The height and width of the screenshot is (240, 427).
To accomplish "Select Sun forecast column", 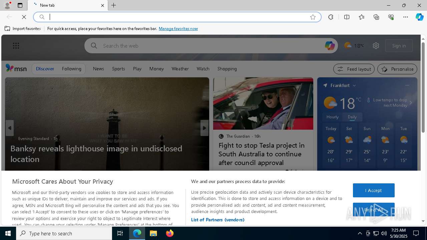I will tap(367, 145).
